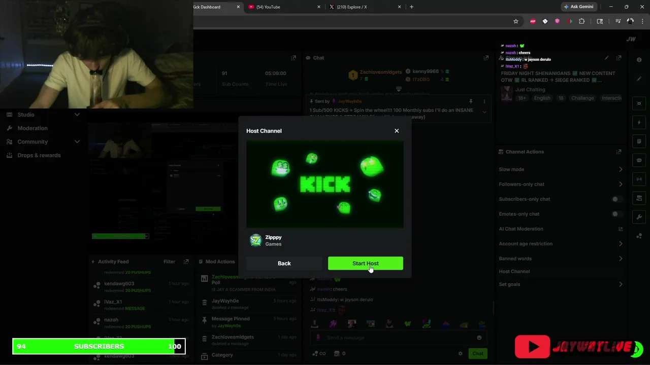Expand the chat leaderboard arrow
650x365 pixels.
coord(399,89)
